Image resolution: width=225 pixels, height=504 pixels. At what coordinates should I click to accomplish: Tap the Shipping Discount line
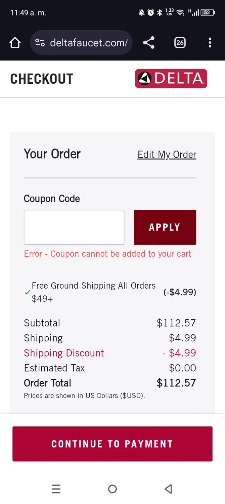click(x=64, y=353)
